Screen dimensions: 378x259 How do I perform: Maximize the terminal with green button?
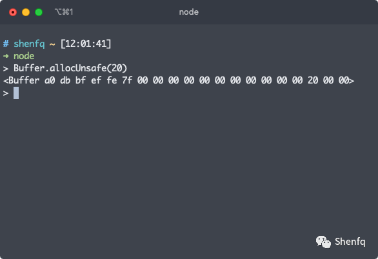39,12
